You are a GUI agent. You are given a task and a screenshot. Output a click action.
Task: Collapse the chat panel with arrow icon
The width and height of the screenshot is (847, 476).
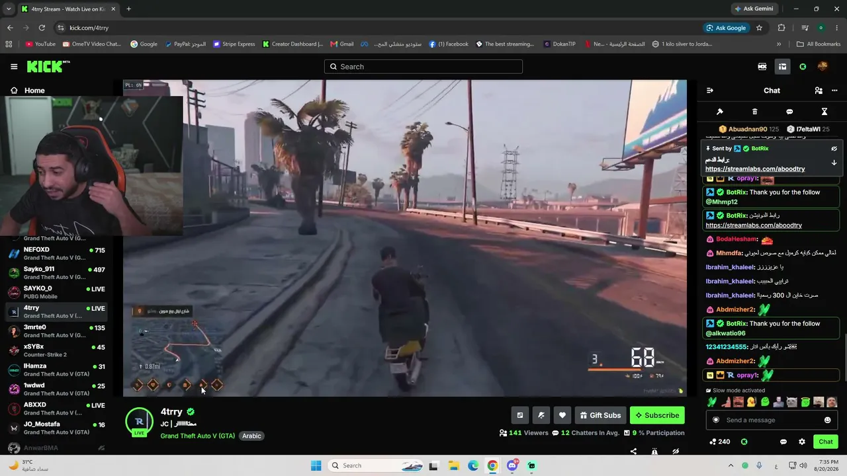tap(710, 91)
